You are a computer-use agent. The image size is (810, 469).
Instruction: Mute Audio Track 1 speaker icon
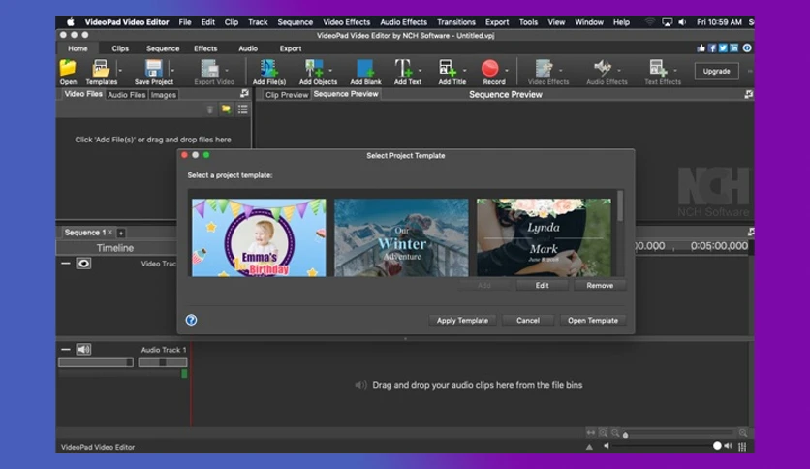[x=83, y=350]
